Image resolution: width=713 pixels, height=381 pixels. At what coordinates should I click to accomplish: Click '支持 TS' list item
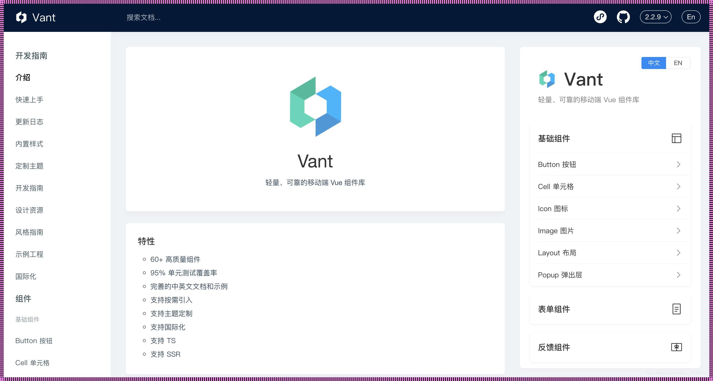coord(163,341)
